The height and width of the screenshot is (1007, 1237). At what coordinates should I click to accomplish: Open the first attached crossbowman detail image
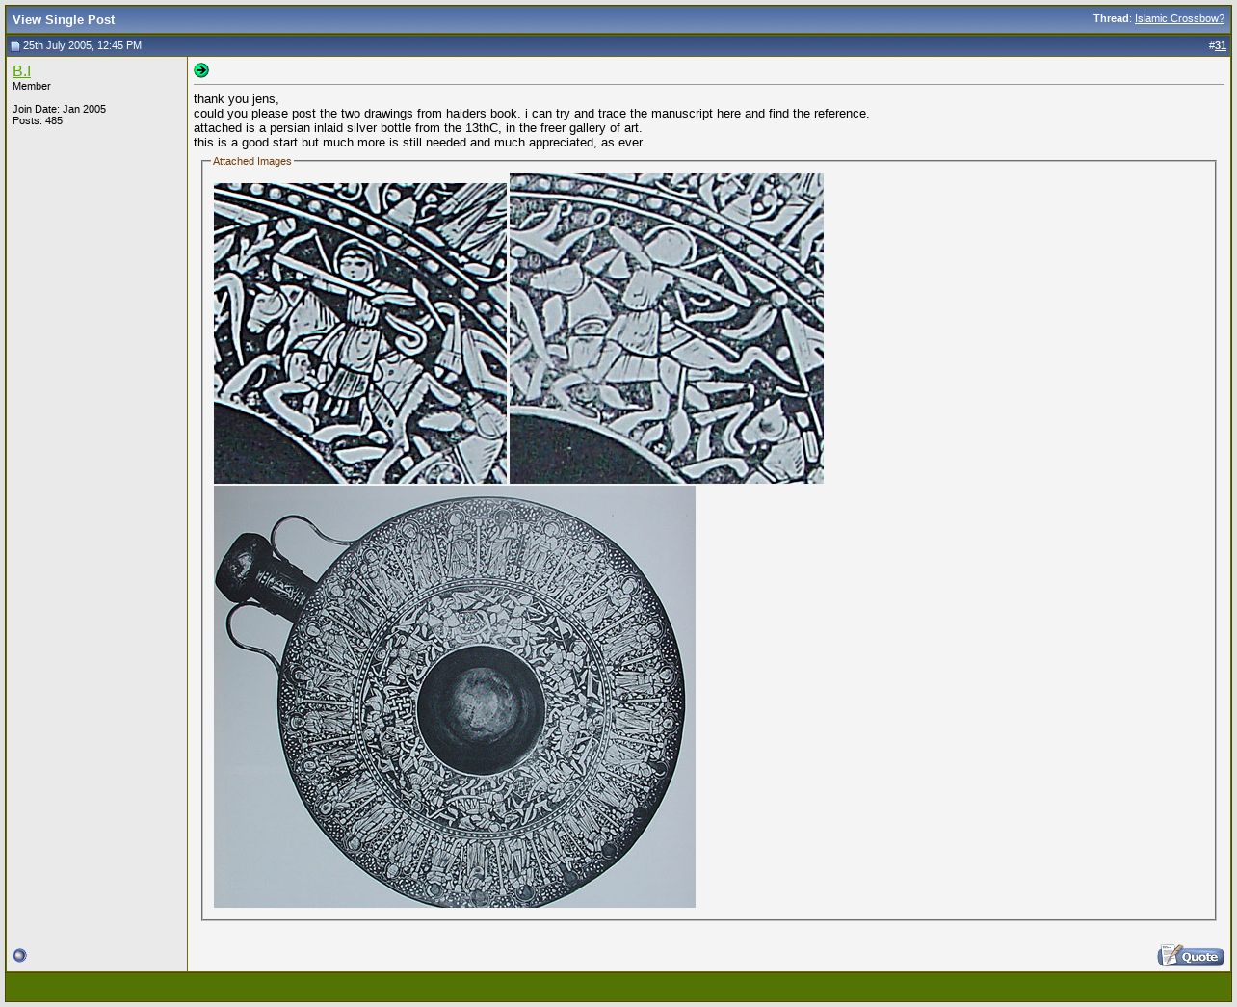360,333
